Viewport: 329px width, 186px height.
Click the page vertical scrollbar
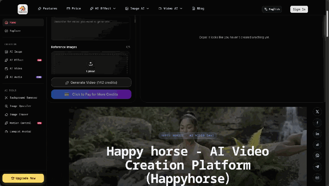point(327,23)
